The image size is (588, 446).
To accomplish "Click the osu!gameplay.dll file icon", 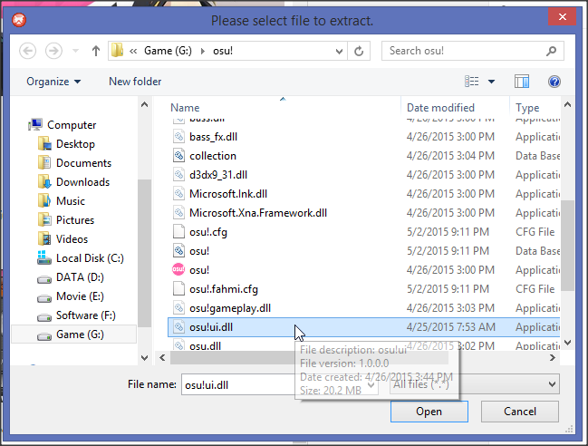I will [178, 307].
